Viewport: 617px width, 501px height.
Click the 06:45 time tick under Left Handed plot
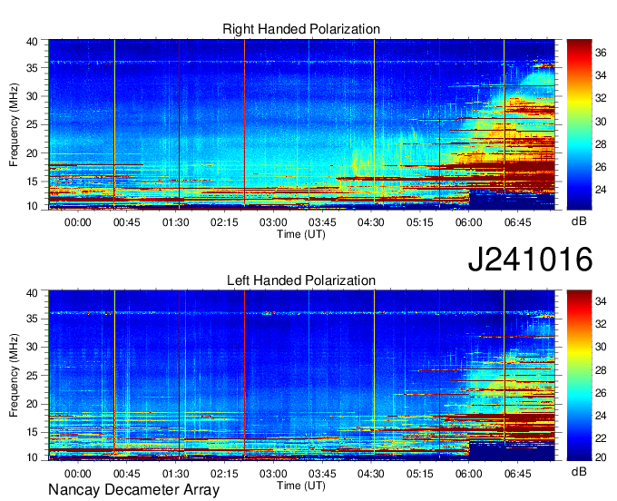pyautogui.click(x=517, y=474)
